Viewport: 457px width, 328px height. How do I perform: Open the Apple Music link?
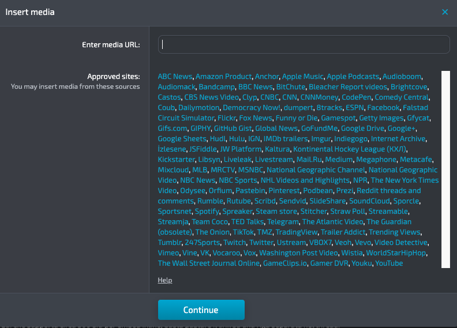tap(302, 77)
